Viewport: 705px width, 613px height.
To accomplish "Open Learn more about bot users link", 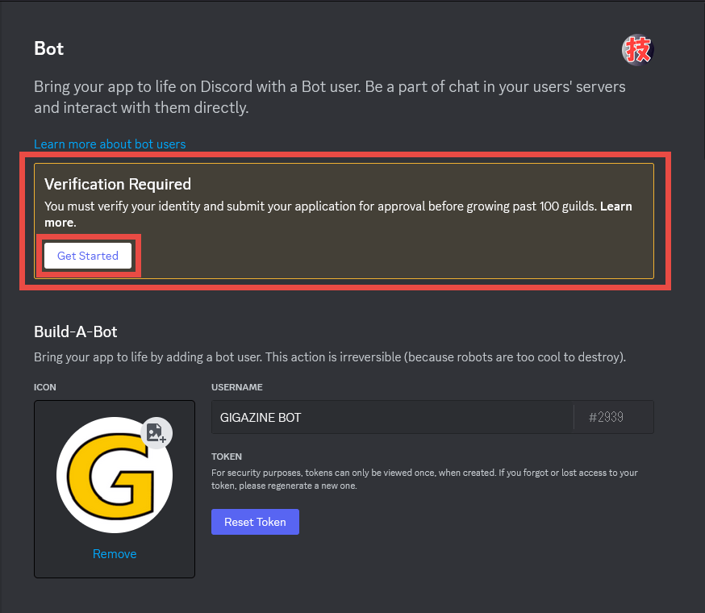I will [x=110, y=144].
